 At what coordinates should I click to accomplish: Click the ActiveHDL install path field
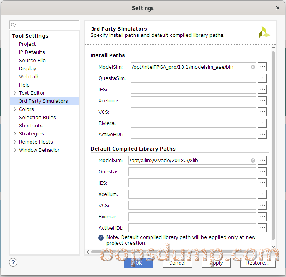click(194, 134)
